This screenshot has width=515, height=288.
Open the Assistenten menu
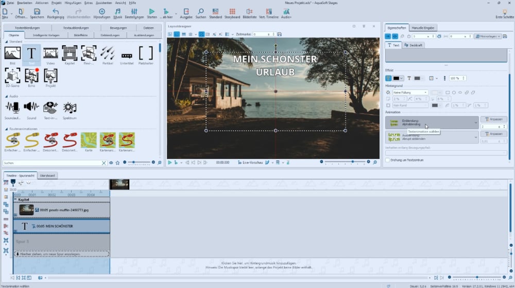pyautogui.click(x=105, y=3)
